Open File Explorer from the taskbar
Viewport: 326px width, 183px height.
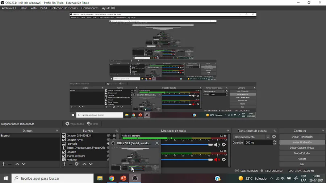coord(100,178)
